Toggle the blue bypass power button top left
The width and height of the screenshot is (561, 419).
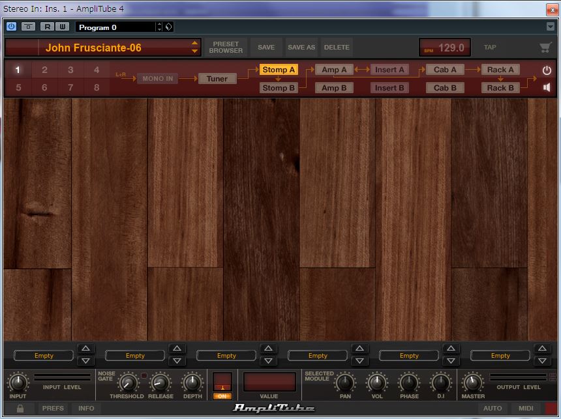[11, 26]
